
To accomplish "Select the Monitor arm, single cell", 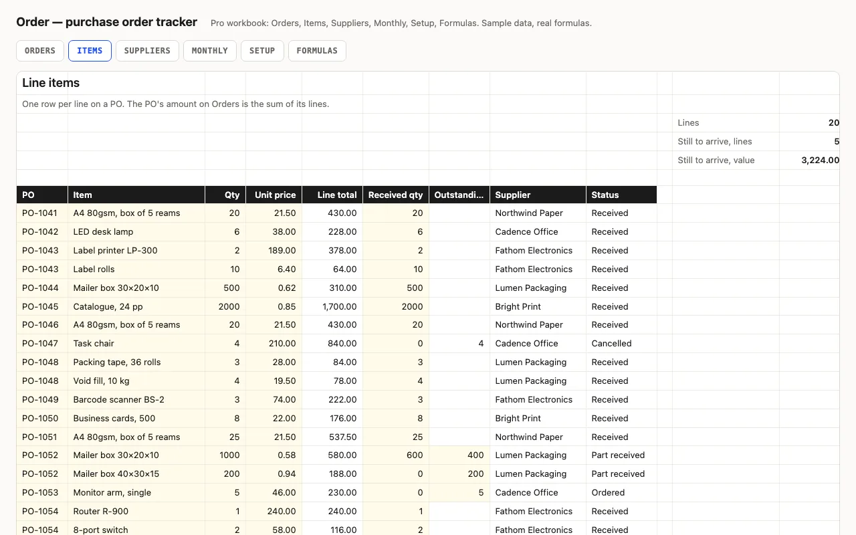I will point(136,493).
